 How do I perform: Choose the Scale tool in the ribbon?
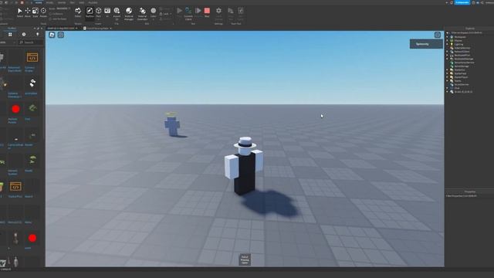click(x=36, y=12)
